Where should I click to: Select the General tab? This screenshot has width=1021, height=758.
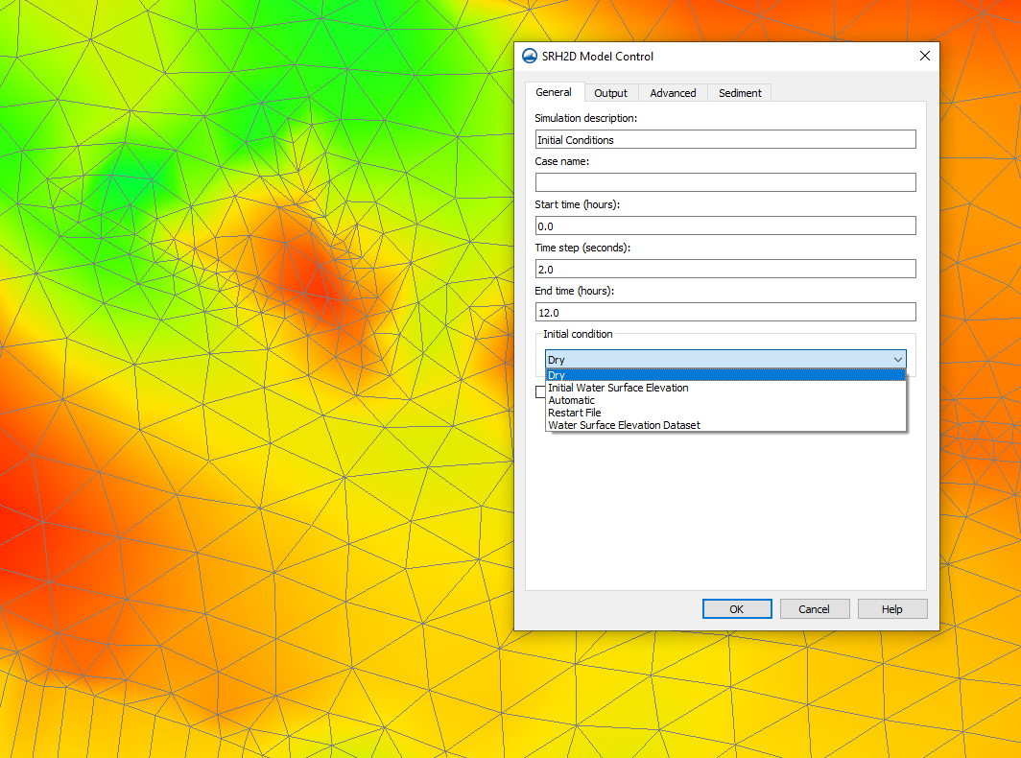coord(554,92)
